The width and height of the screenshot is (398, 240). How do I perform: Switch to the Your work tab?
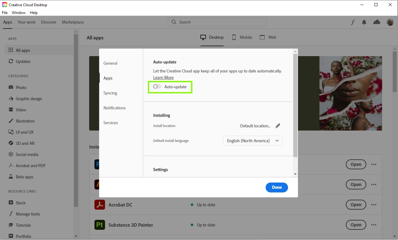pos(26,22)
